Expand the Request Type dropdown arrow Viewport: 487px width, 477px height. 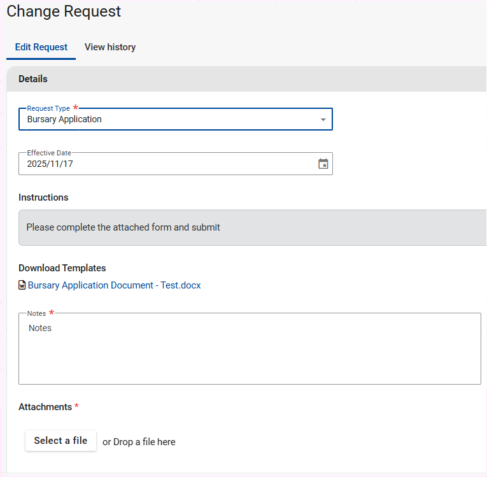(323, 120)
